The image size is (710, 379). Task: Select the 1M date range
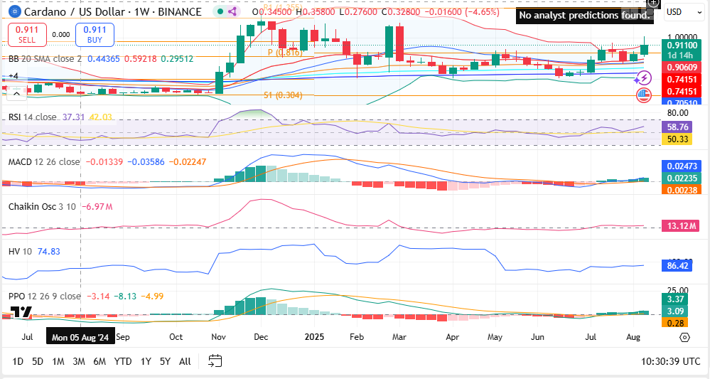[x=58, y=361]
